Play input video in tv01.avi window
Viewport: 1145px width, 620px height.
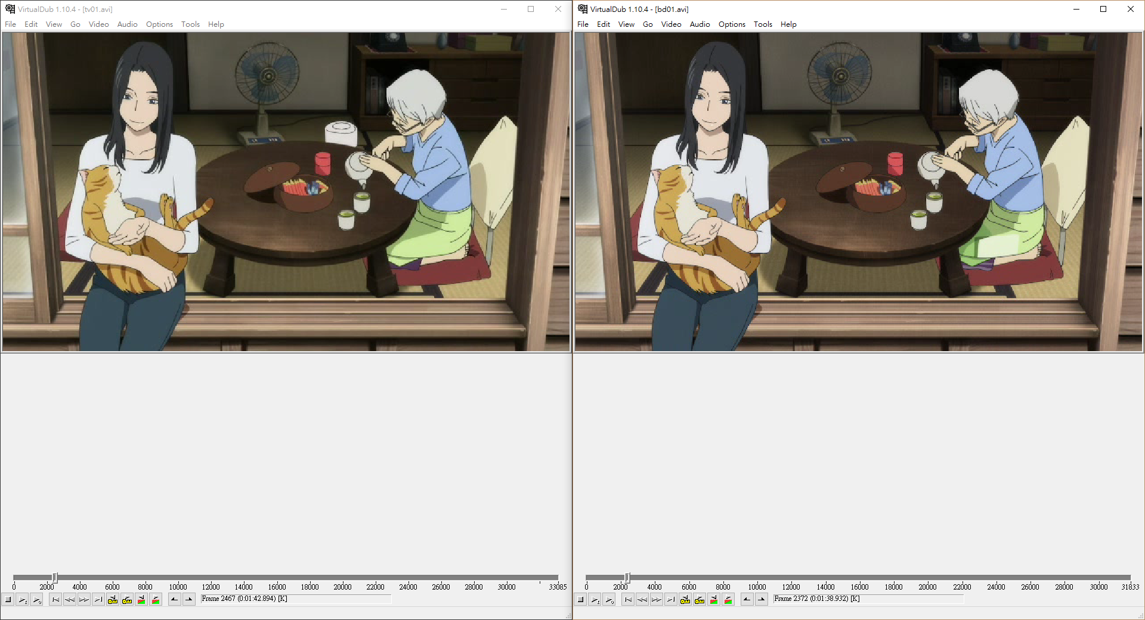(23, 600)
